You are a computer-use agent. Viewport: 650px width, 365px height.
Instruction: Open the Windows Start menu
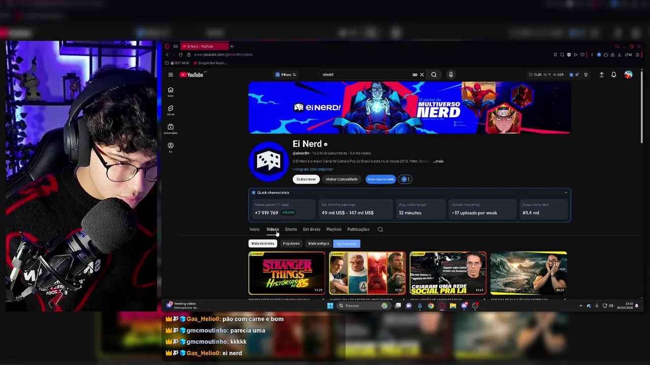(330, 306)
